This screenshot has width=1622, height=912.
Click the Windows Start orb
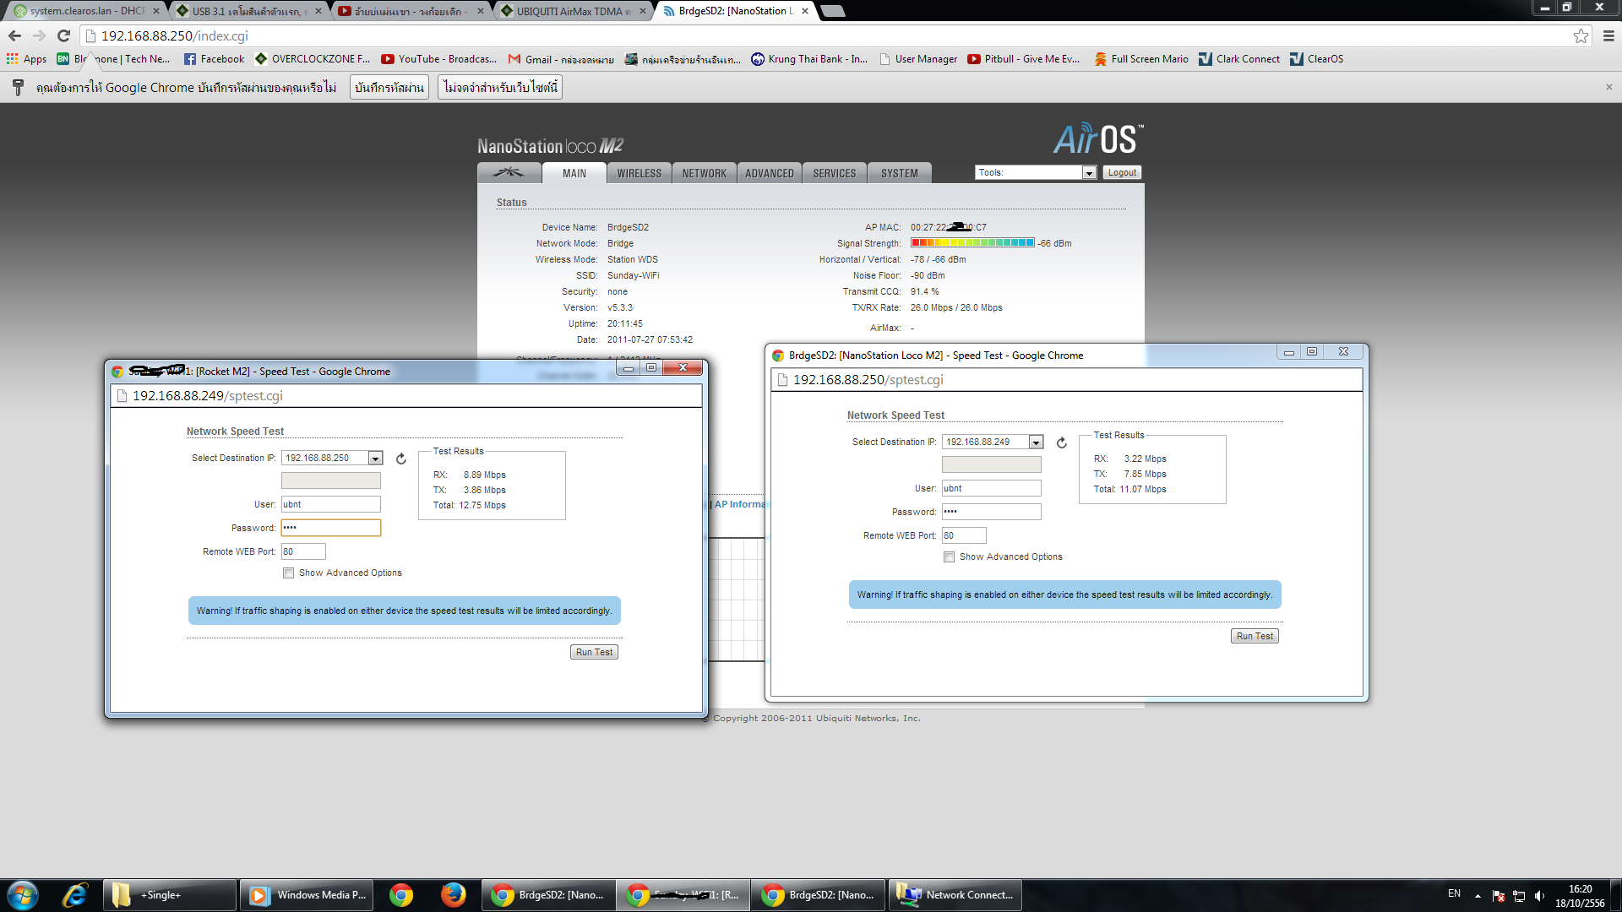[23, 894]
